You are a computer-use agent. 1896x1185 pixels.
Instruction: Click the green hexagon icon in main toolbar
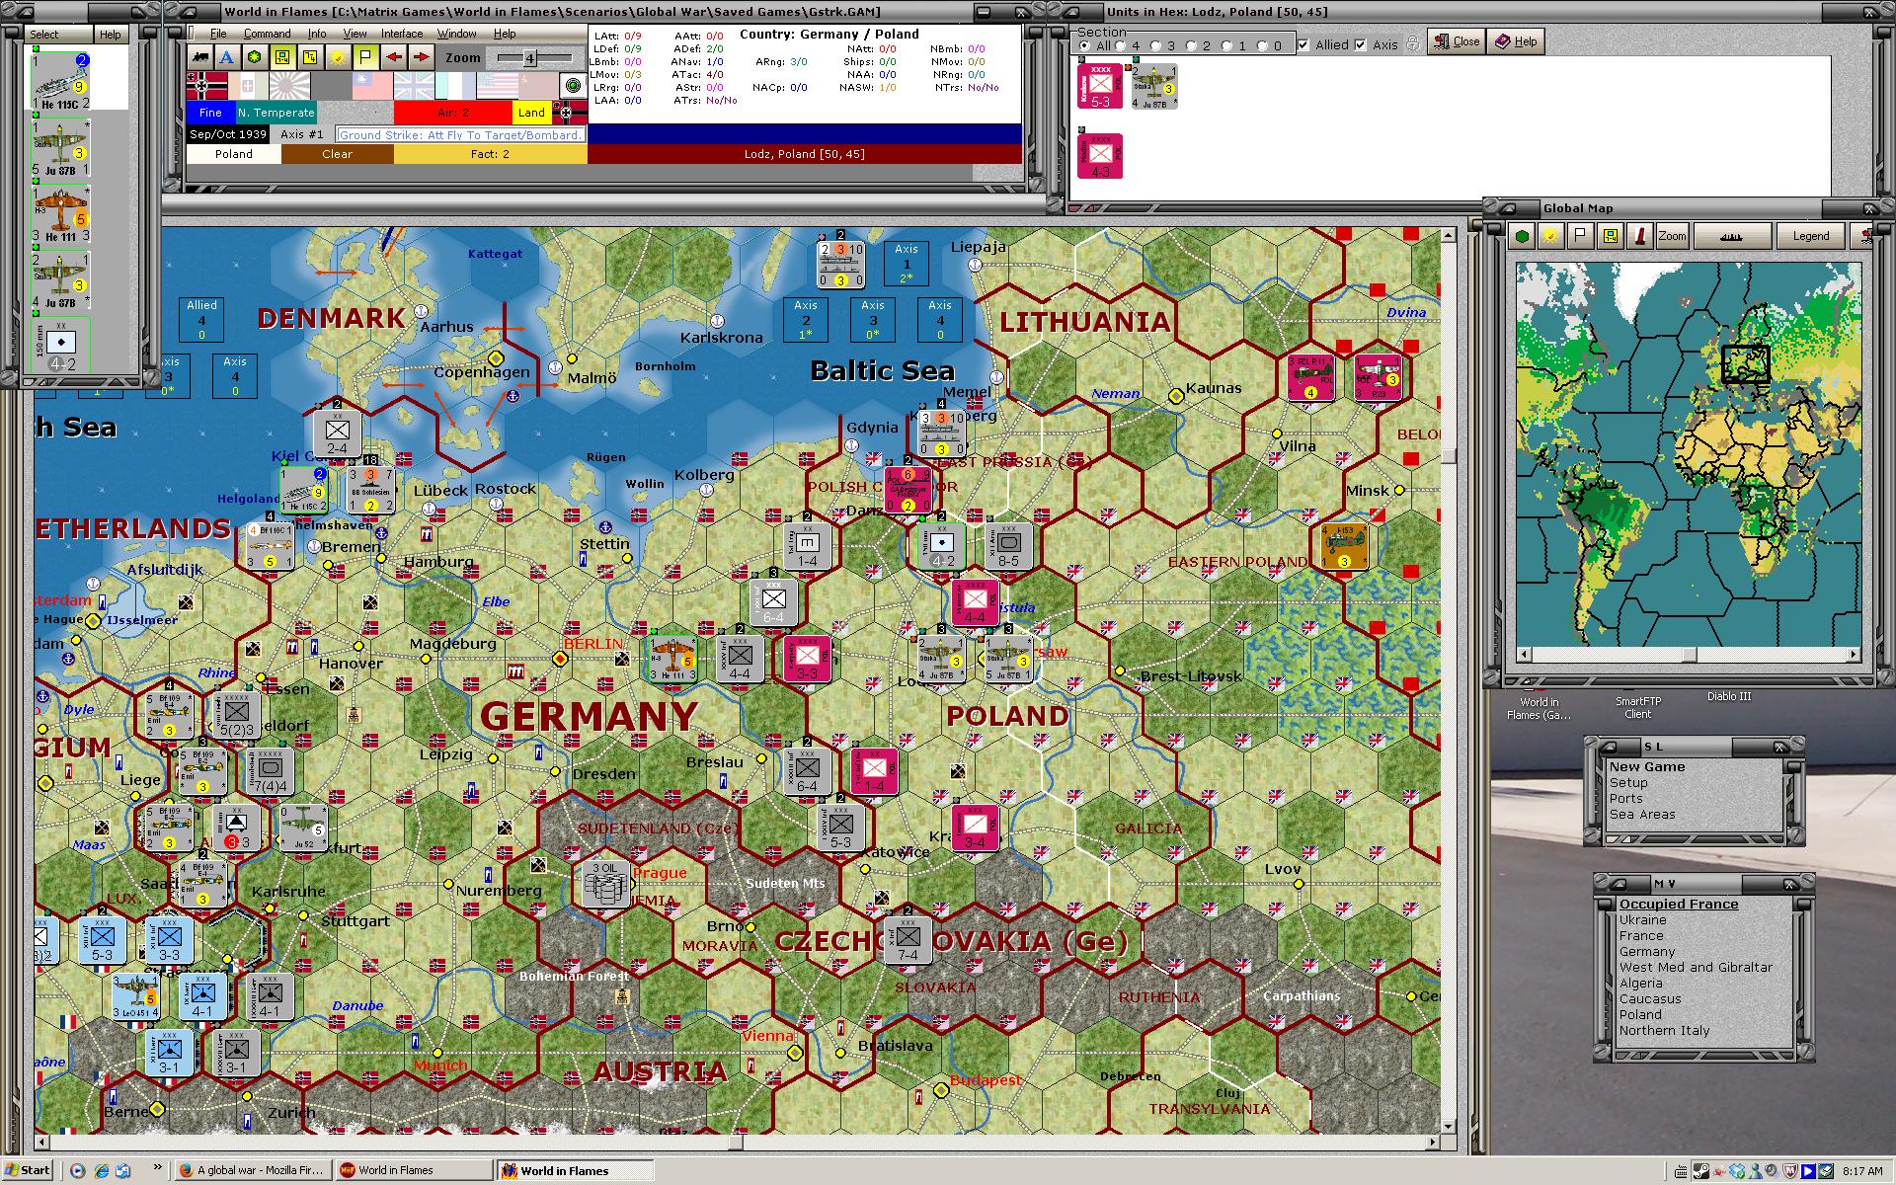click(x=256, y=57)
